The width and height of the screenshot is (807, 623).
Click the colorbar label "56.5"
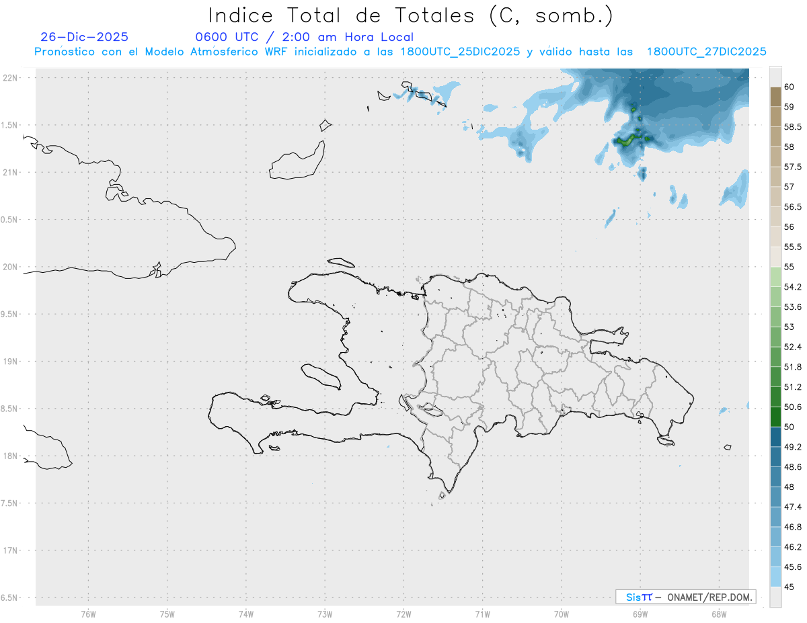pos(793,207)
